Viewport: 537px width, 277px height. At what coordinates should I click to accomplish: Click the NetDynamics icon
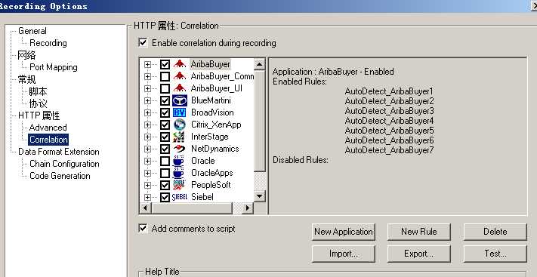[180, 149]
